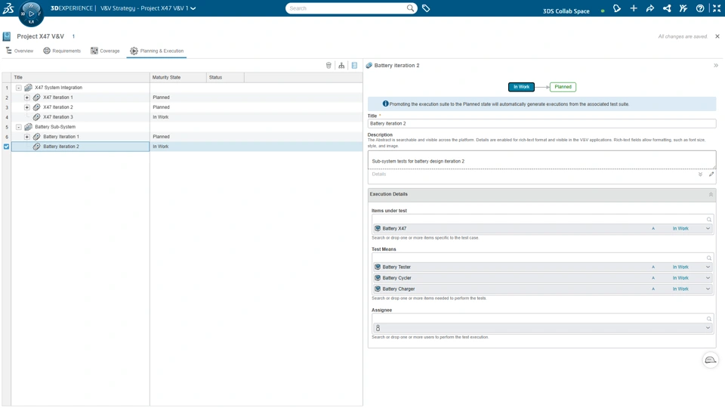Collapse the right panel with double chevron
This screenshot has width=725, height=408.
coord(716,65)
